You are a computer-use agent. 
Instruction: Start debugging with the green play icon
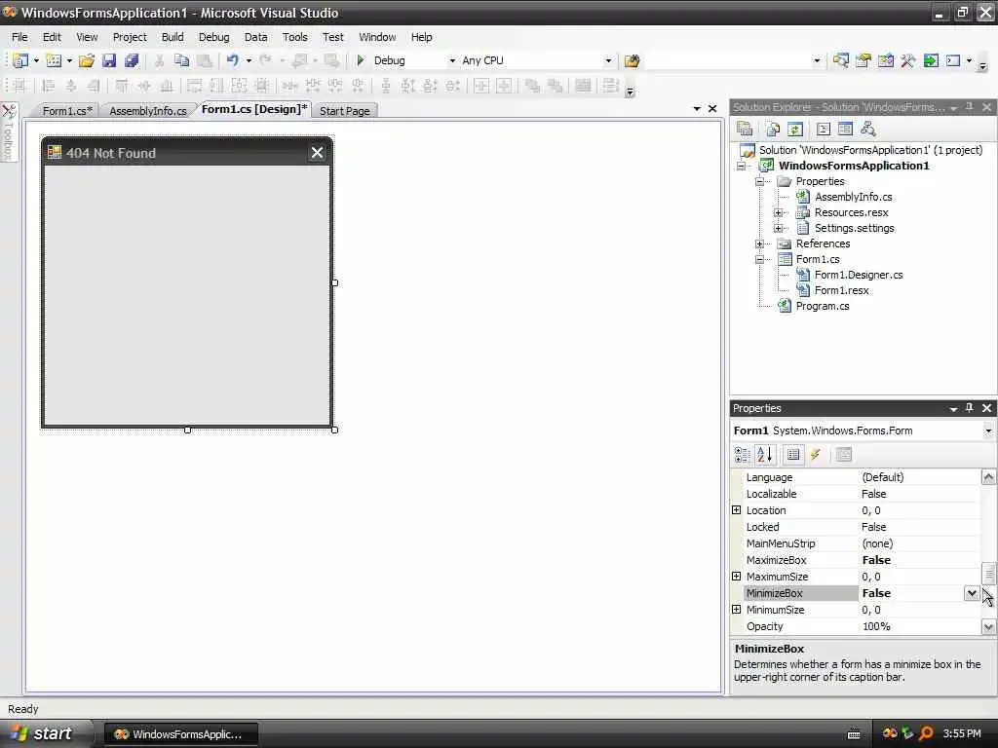click(x=361, y=60)
